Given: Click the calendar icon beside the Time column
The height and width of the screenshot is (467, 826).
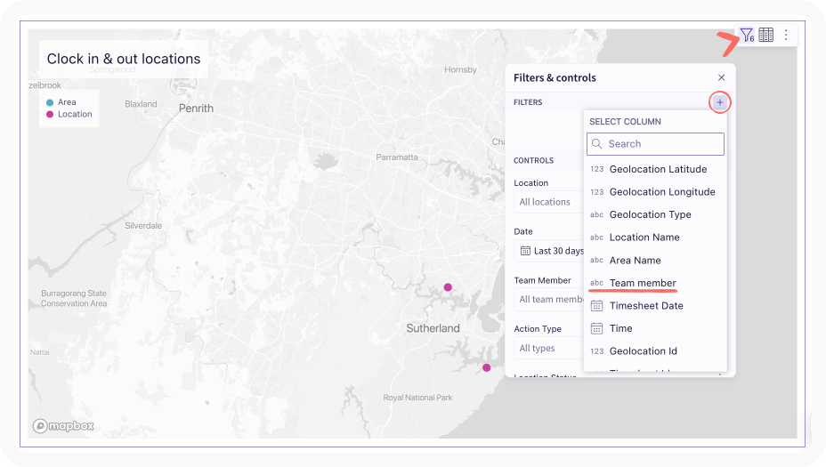Looking at the screenshot, I should pos(596,328).
